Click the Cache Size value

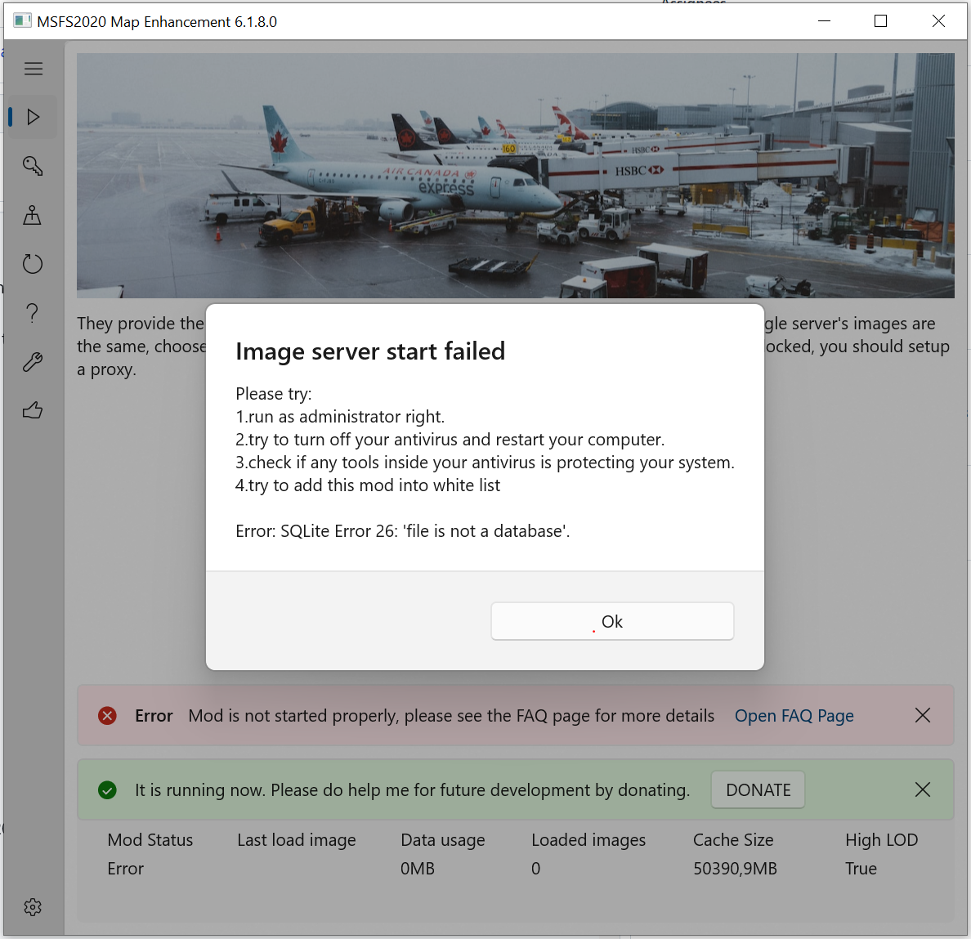coord(735,869)
